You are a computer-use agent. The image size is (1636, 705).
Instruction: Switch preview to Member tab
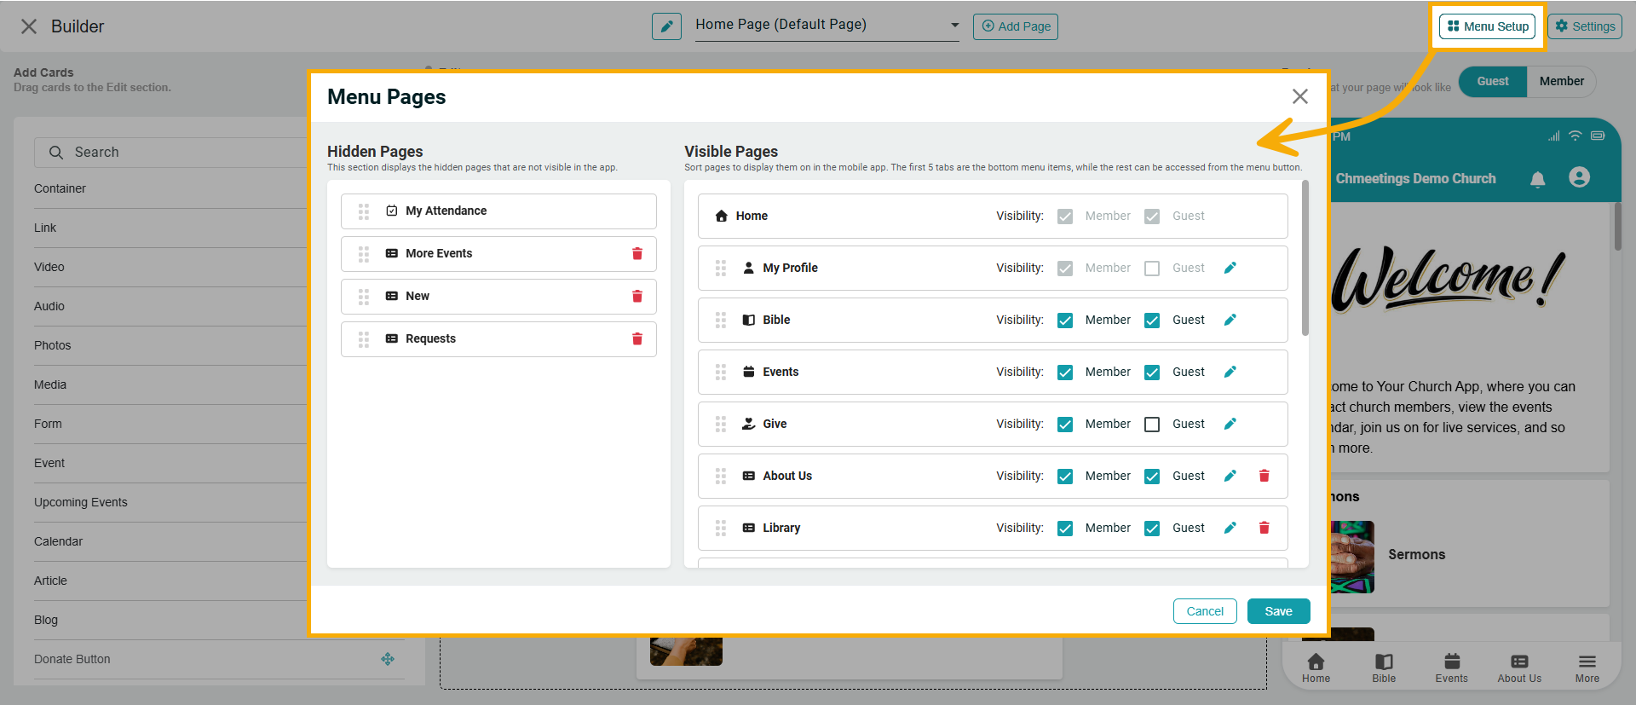(x=1561, y=81)
